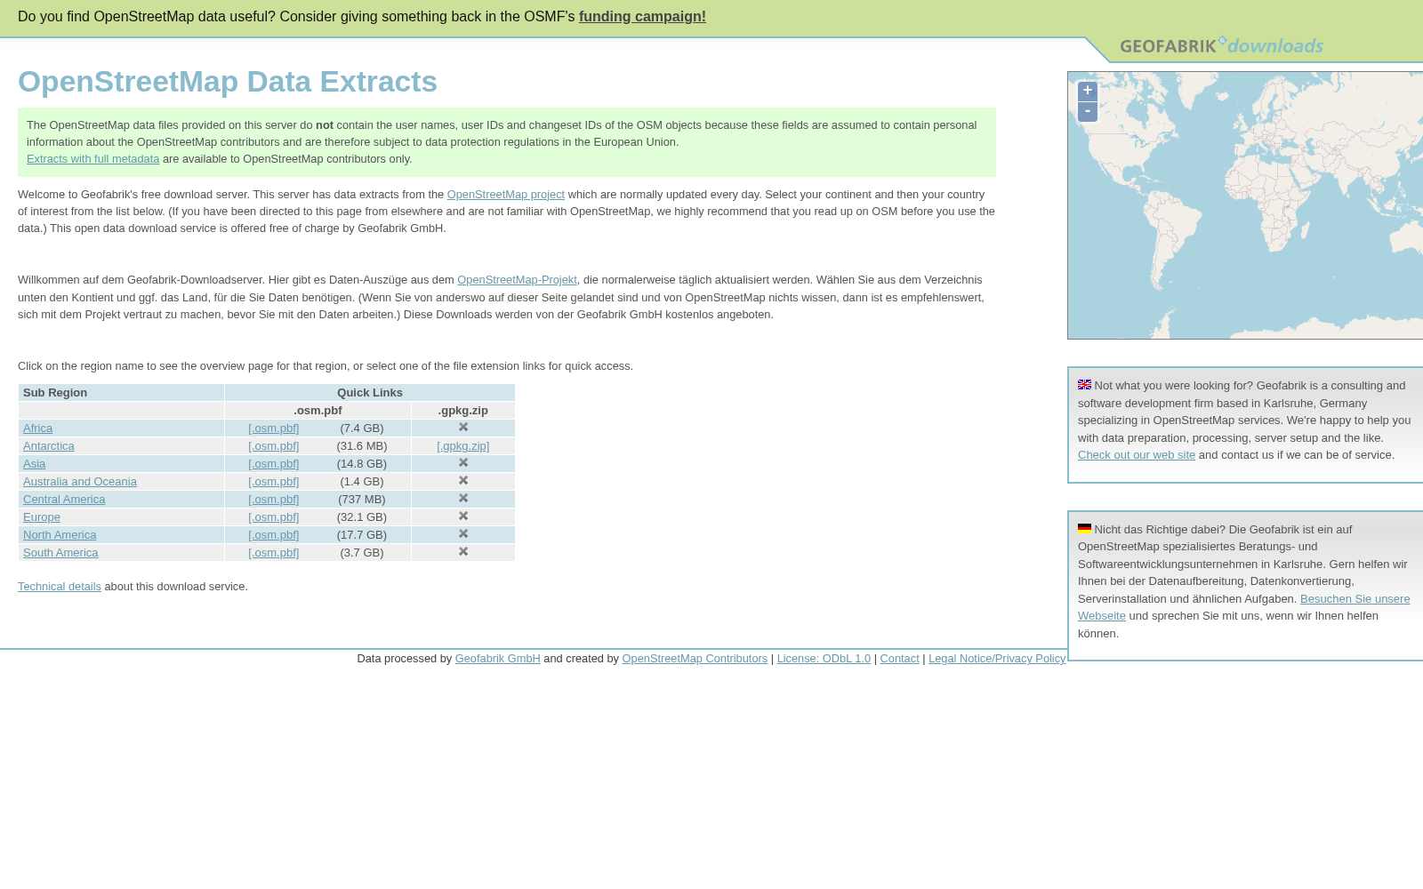Screen dimensions: 1423x889
Task: Download South America .osm.pbf file
Action: [x=273, y=553]
